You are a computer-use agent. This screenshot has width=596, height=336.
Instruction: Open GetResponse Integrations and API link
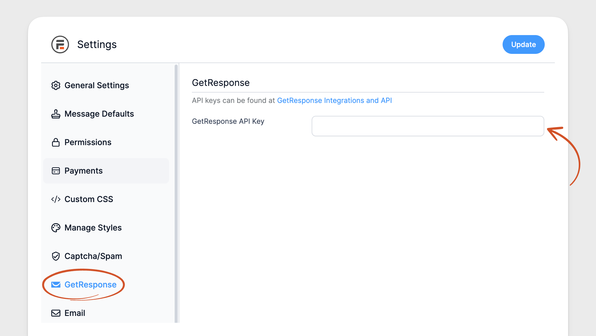pos(334,100)
